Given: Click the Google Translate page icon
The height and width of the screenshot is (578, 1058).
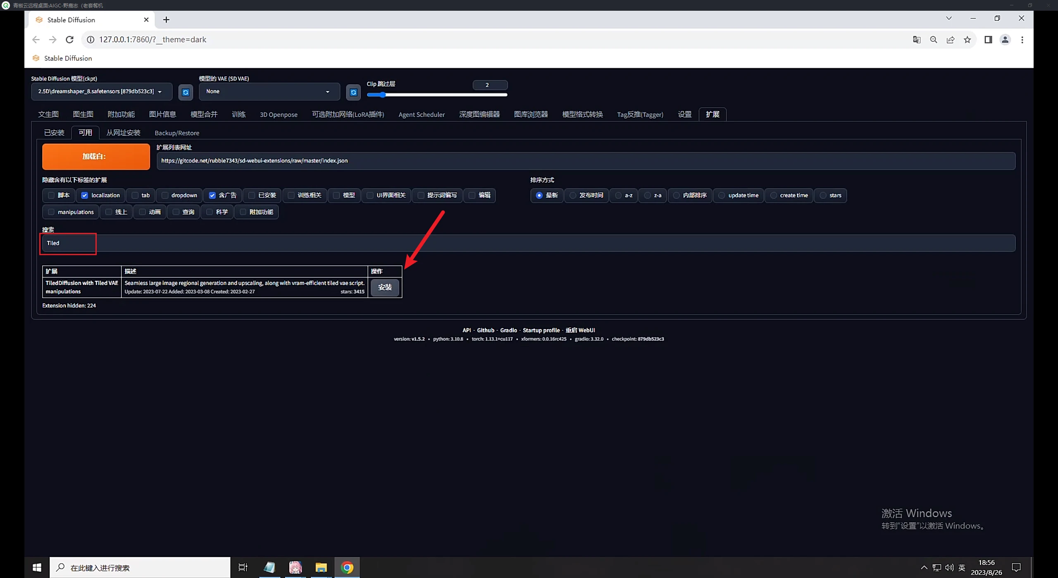Looking at the screenshot, I should [x=917, y=40].
